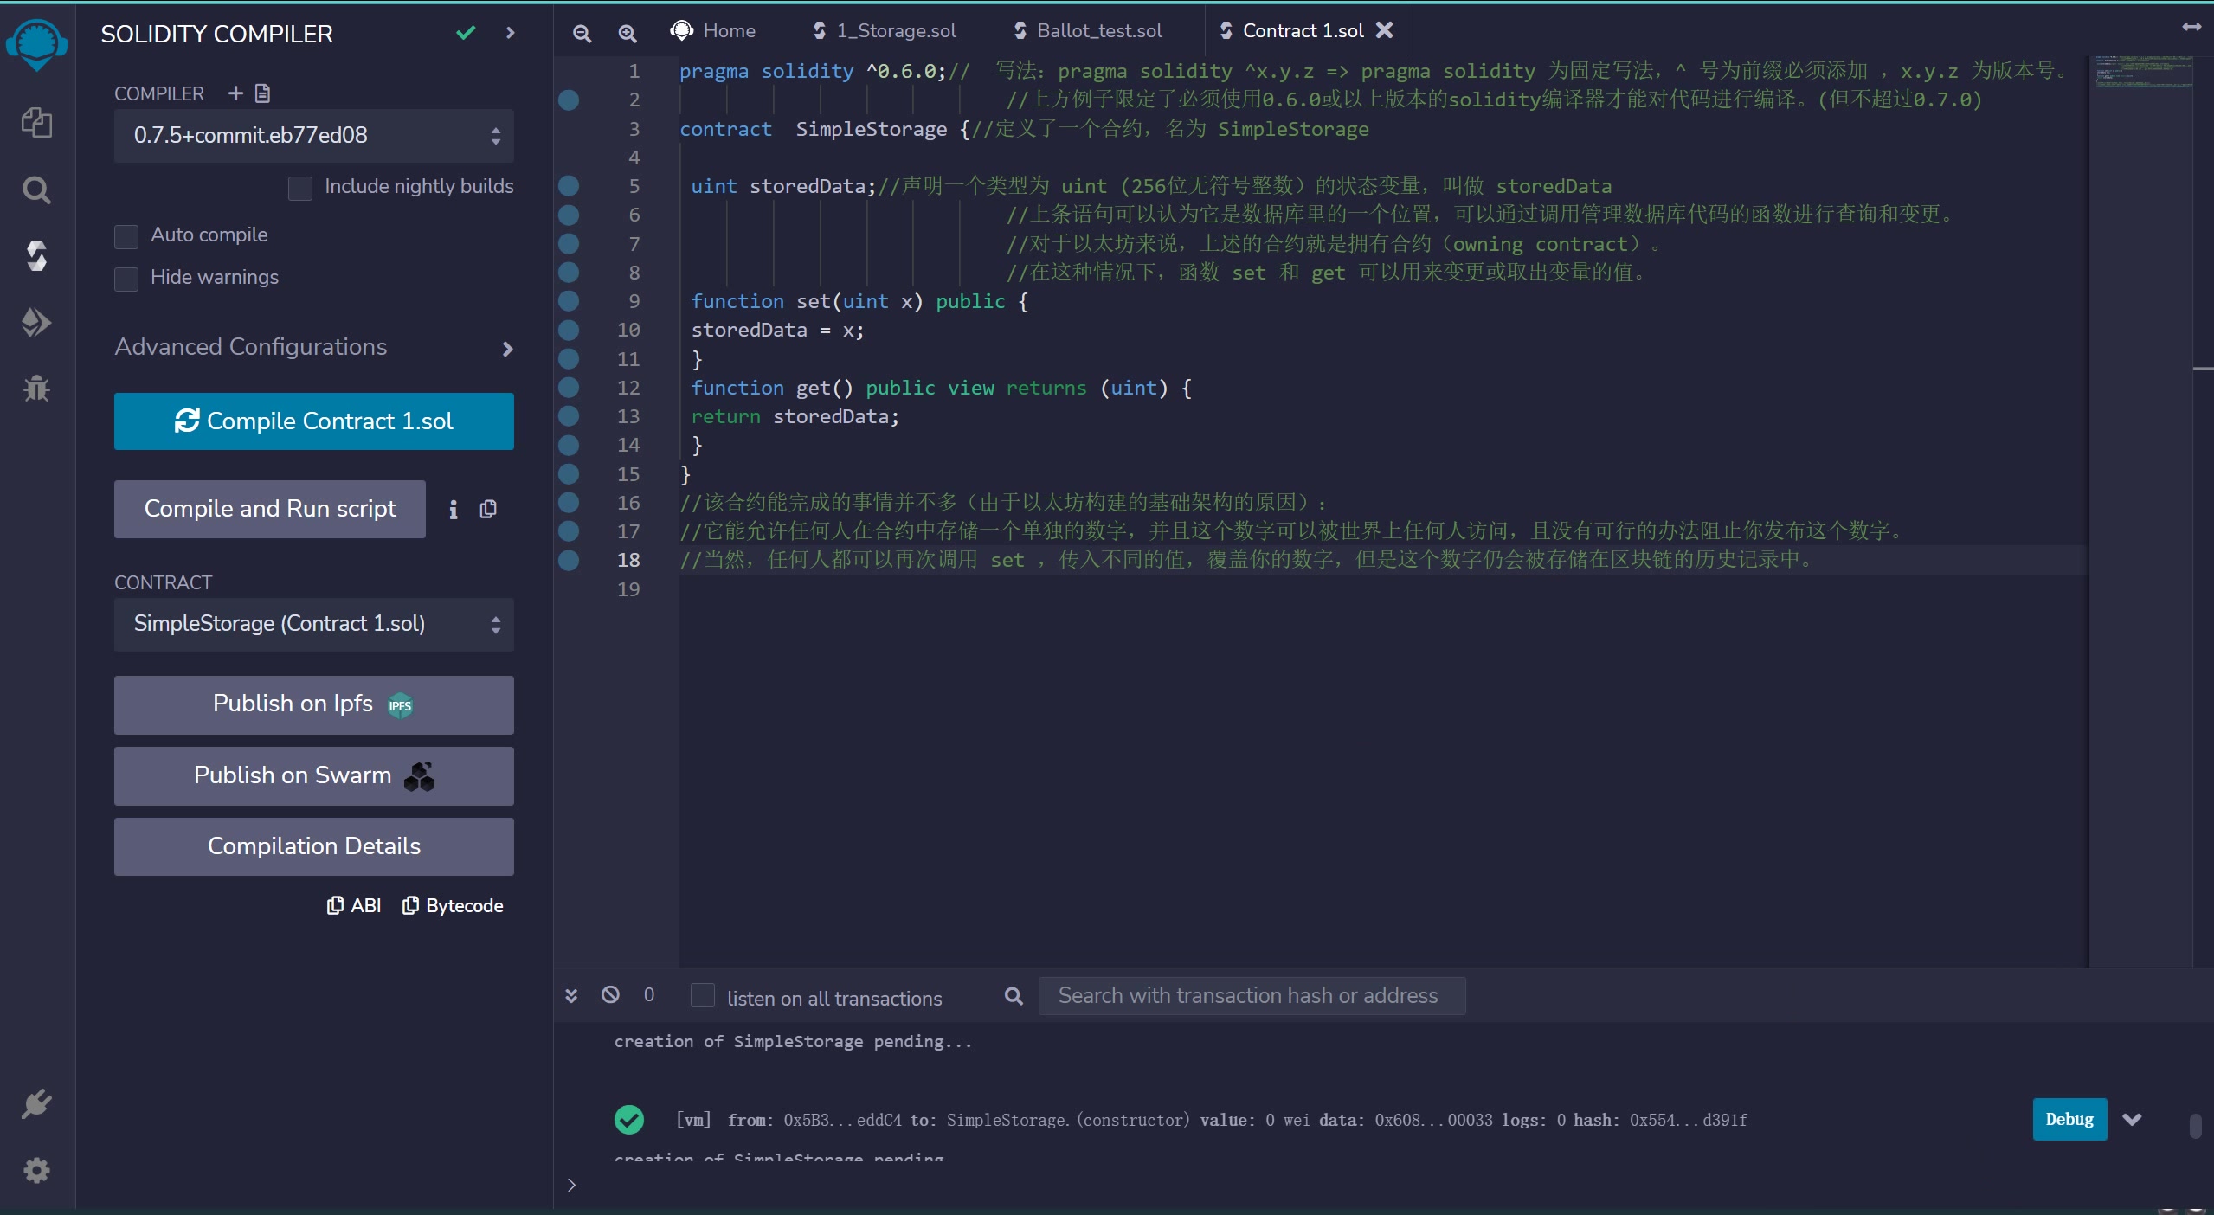Click the Debug button in console
This screenshot has height=1215, width=2214.
(x=2069, y=1119)
